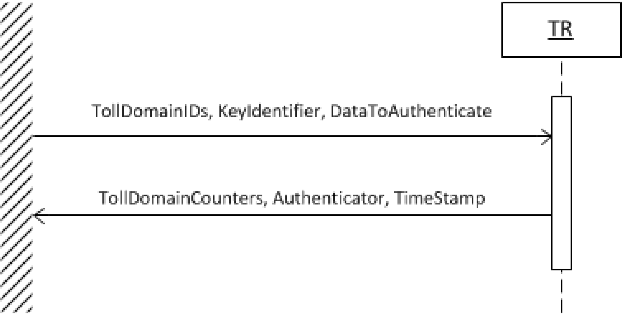Click the TR lifeline header box
This screenshot has width=622, height=315.
(561, 30)
